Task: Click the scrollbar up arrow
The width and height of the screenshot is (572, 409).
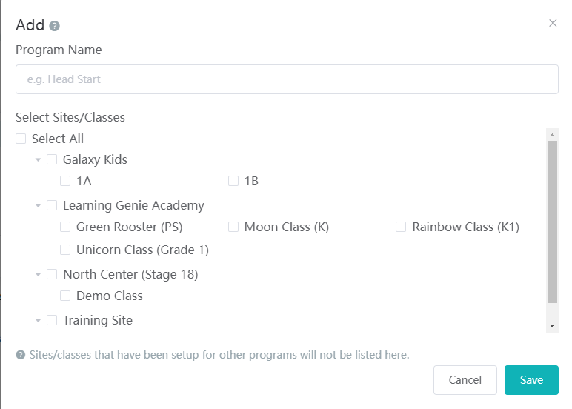Action: tap(552, 134)
